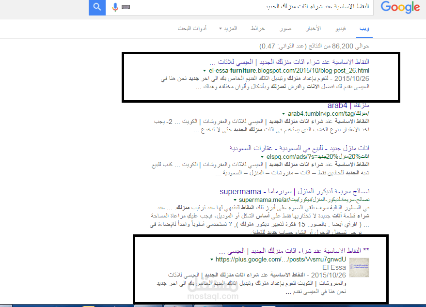Click the blue search magnifier button
Image resolution: width=426 pixels, height=307 pixels.
coord(97,7)
